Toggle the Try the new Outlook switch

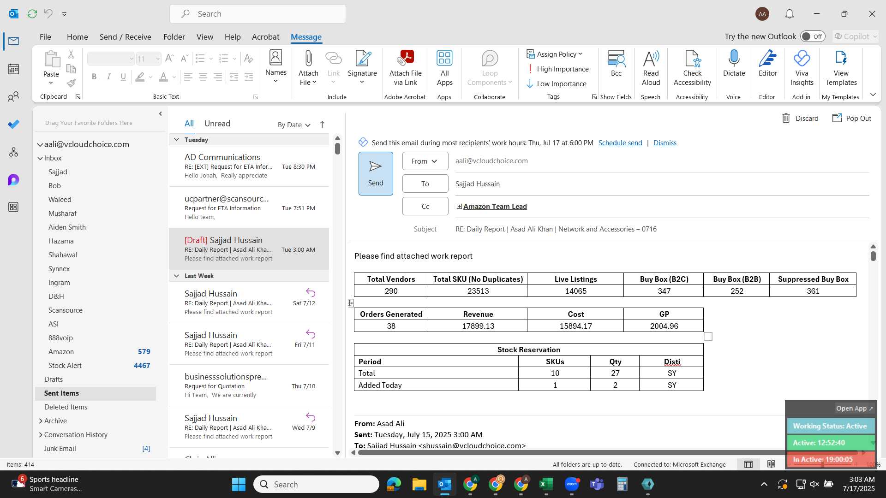click(x=812, y=36)
